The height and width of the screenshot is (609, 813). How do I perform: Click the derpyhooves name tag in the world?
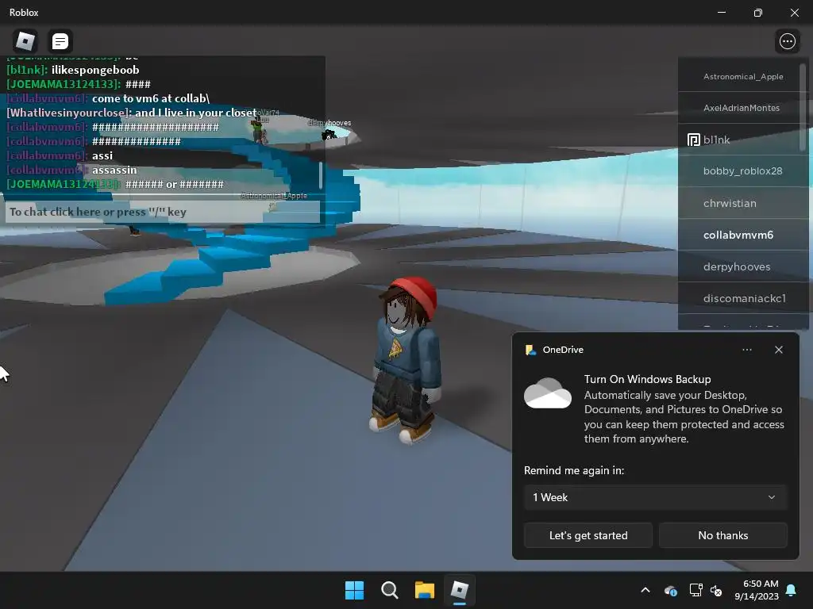329,123
